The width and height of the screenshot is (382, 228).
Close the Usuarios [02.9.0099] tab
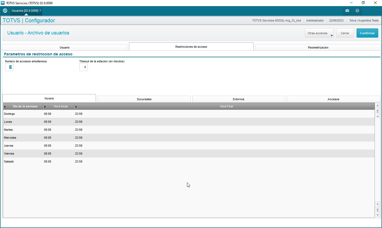pyautogui.click(x=40, y=10)
